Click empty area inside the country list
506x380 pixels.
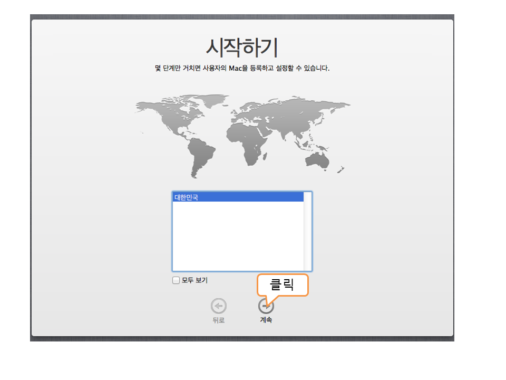238,237
